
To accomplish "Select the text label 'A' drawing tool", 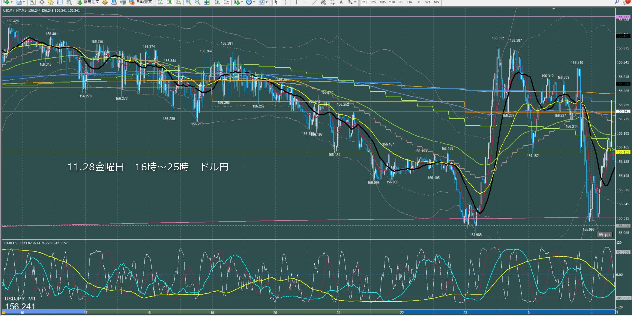I will (341, 2).
